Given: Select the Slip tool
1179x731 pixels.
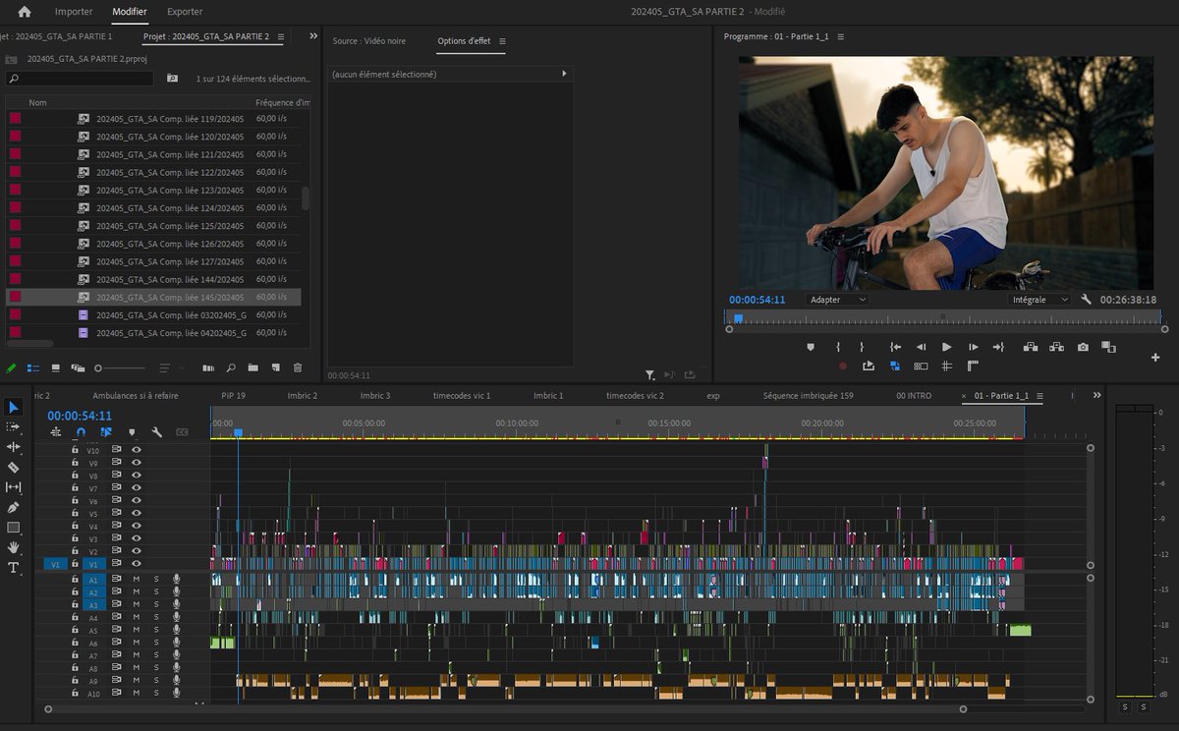Looking at the screenshot, I should [14, 487].
